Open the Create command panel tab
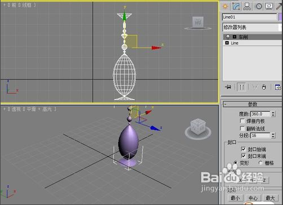 pyautogui.click(x=225, y=6)
